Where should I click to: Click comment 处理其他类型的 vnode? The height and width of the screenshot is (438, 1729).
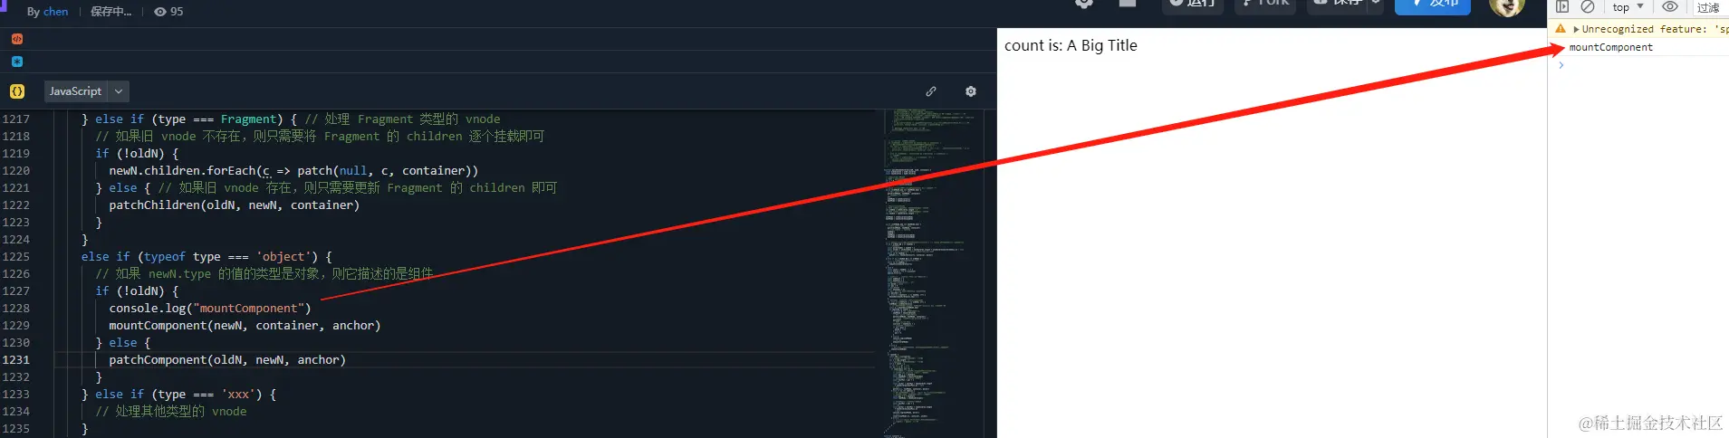tap(171, 412)
